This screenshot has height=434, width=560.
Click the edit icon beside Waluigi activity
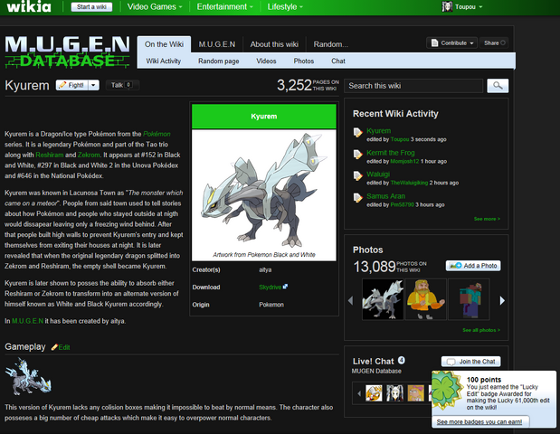click(x=357, y=175)
